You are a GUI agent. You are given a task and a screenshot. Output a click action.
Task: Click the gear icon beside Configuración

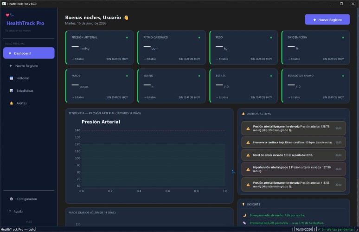pyautogui.click(x=11, y=199)
